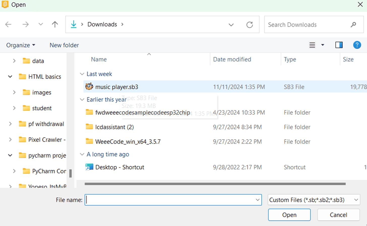Collapse the HTML basics sidebar folder
Image resolution: width=367 pixels, height=226 pixels.
pyautogui.click(x=10, y=76)
